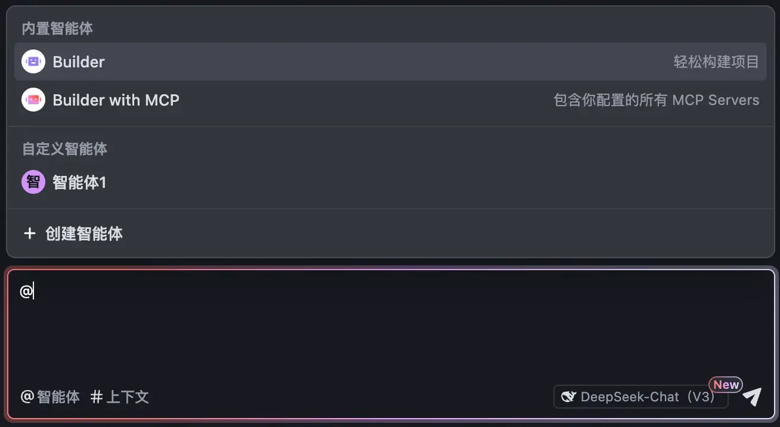Click the Builder with MCP avatar icon

coord(33,100)
